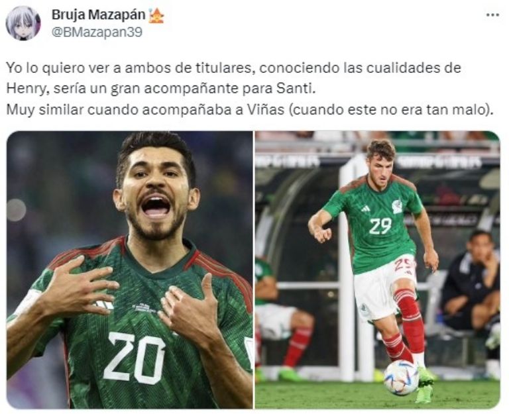Click the tweet line starting "Henry, sería un gran"
Image resolution: width=509 pixels, height=414 pixels.
[x=161, y=89]
